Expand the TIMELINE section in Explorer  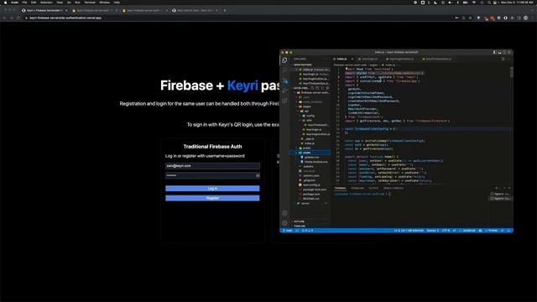tap(299, 226)
